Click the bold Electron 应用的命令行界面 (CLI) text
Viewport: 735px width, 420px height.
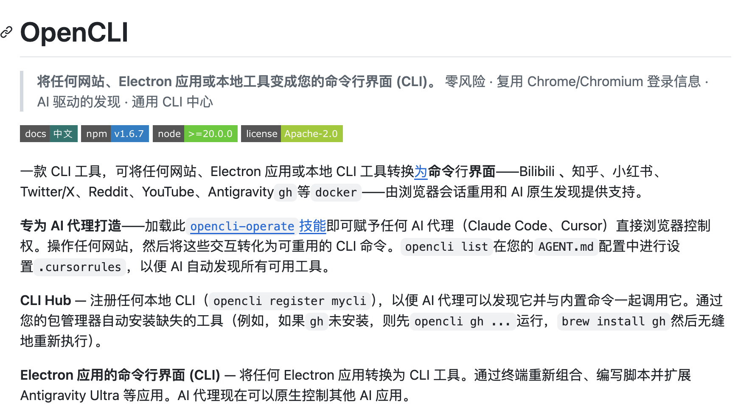tap(120, 375)
